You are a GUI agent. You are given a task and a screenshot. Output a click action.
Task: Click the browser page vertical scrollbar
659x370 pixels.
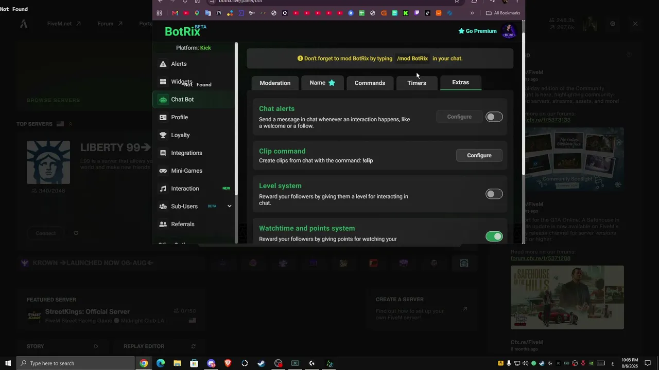pos(523,103)
